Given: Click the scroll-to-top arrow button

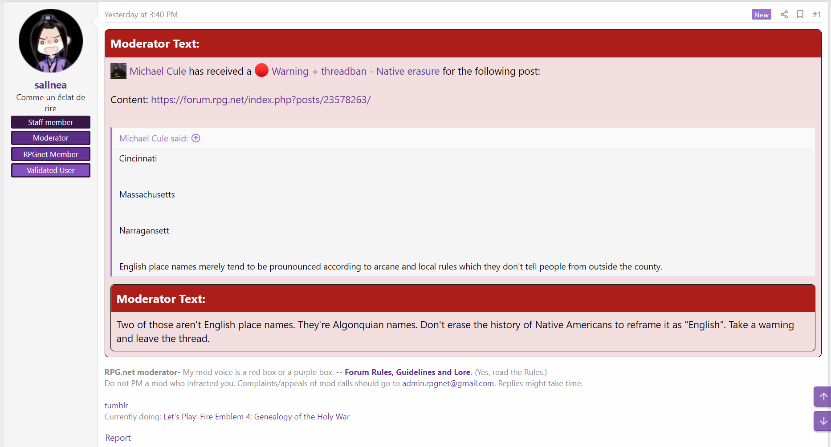Looking at the screenshot, I should coord(823,396).
